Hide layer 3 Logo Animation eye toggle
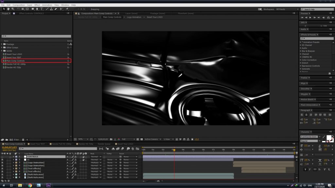The image size is (335, 188). (2, 163)
